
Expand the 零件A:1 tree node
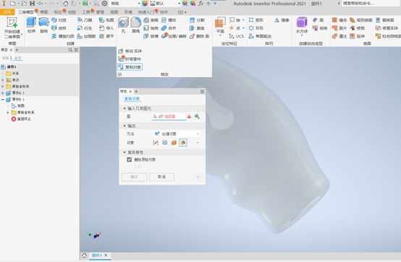[3, 93]
